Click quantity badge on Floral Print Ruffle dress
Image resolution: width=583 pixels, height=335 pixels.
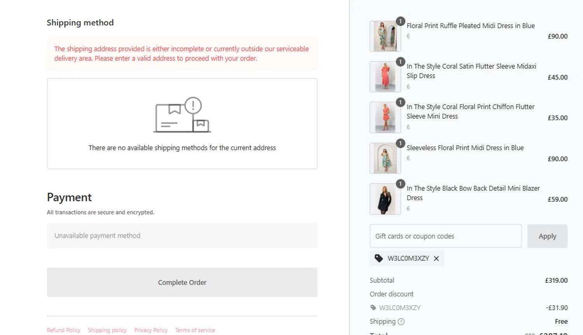click(400, 21)
